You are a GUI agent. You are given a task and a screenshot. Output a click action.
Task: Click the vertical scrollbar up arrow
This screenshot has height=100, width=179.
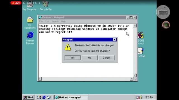[x=135, y=26]
